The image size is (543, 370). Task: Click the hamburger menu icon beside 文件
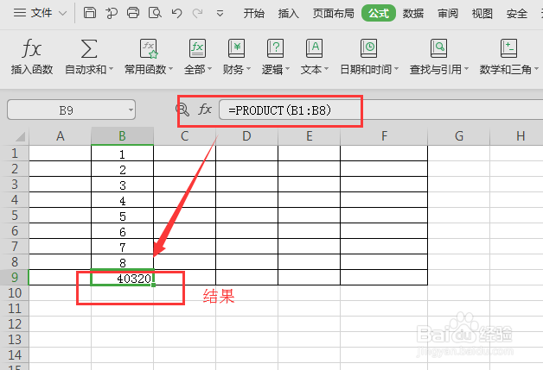(x=20, y=13)
